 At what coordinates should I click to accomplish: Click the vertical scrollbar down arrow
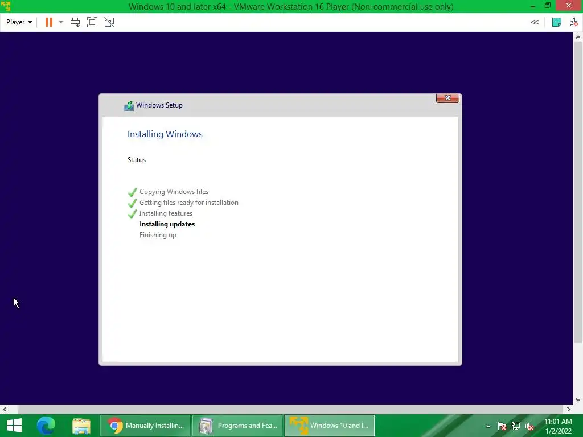[x=578, y=400]
